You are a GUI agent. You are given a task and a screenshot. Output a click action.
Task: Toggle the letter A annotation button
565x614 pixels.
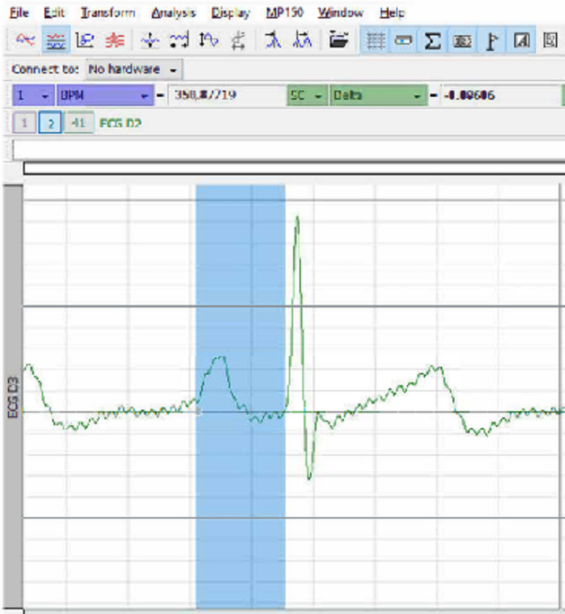[x=521, y=40]
